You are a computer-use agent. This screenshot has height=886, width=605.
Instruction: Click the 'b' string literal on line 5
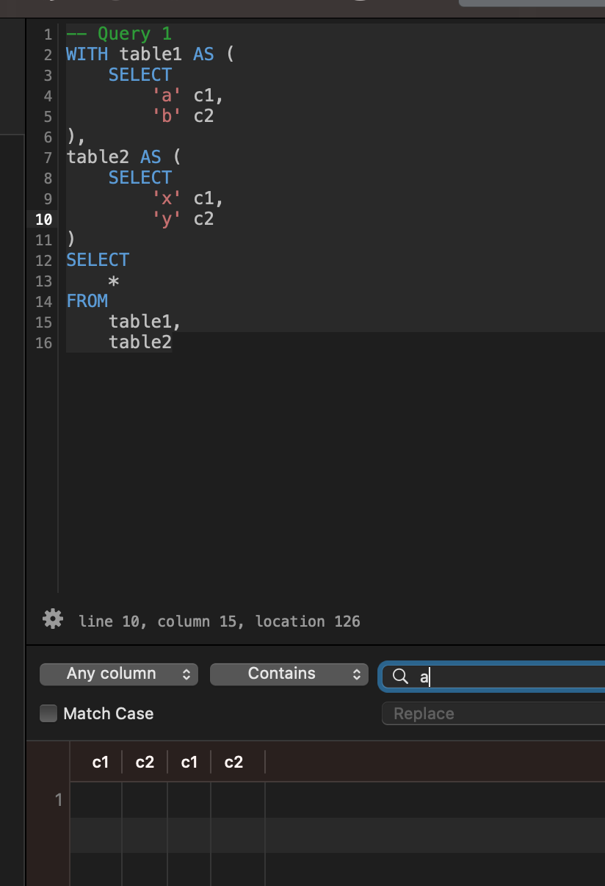pos(165,115)
